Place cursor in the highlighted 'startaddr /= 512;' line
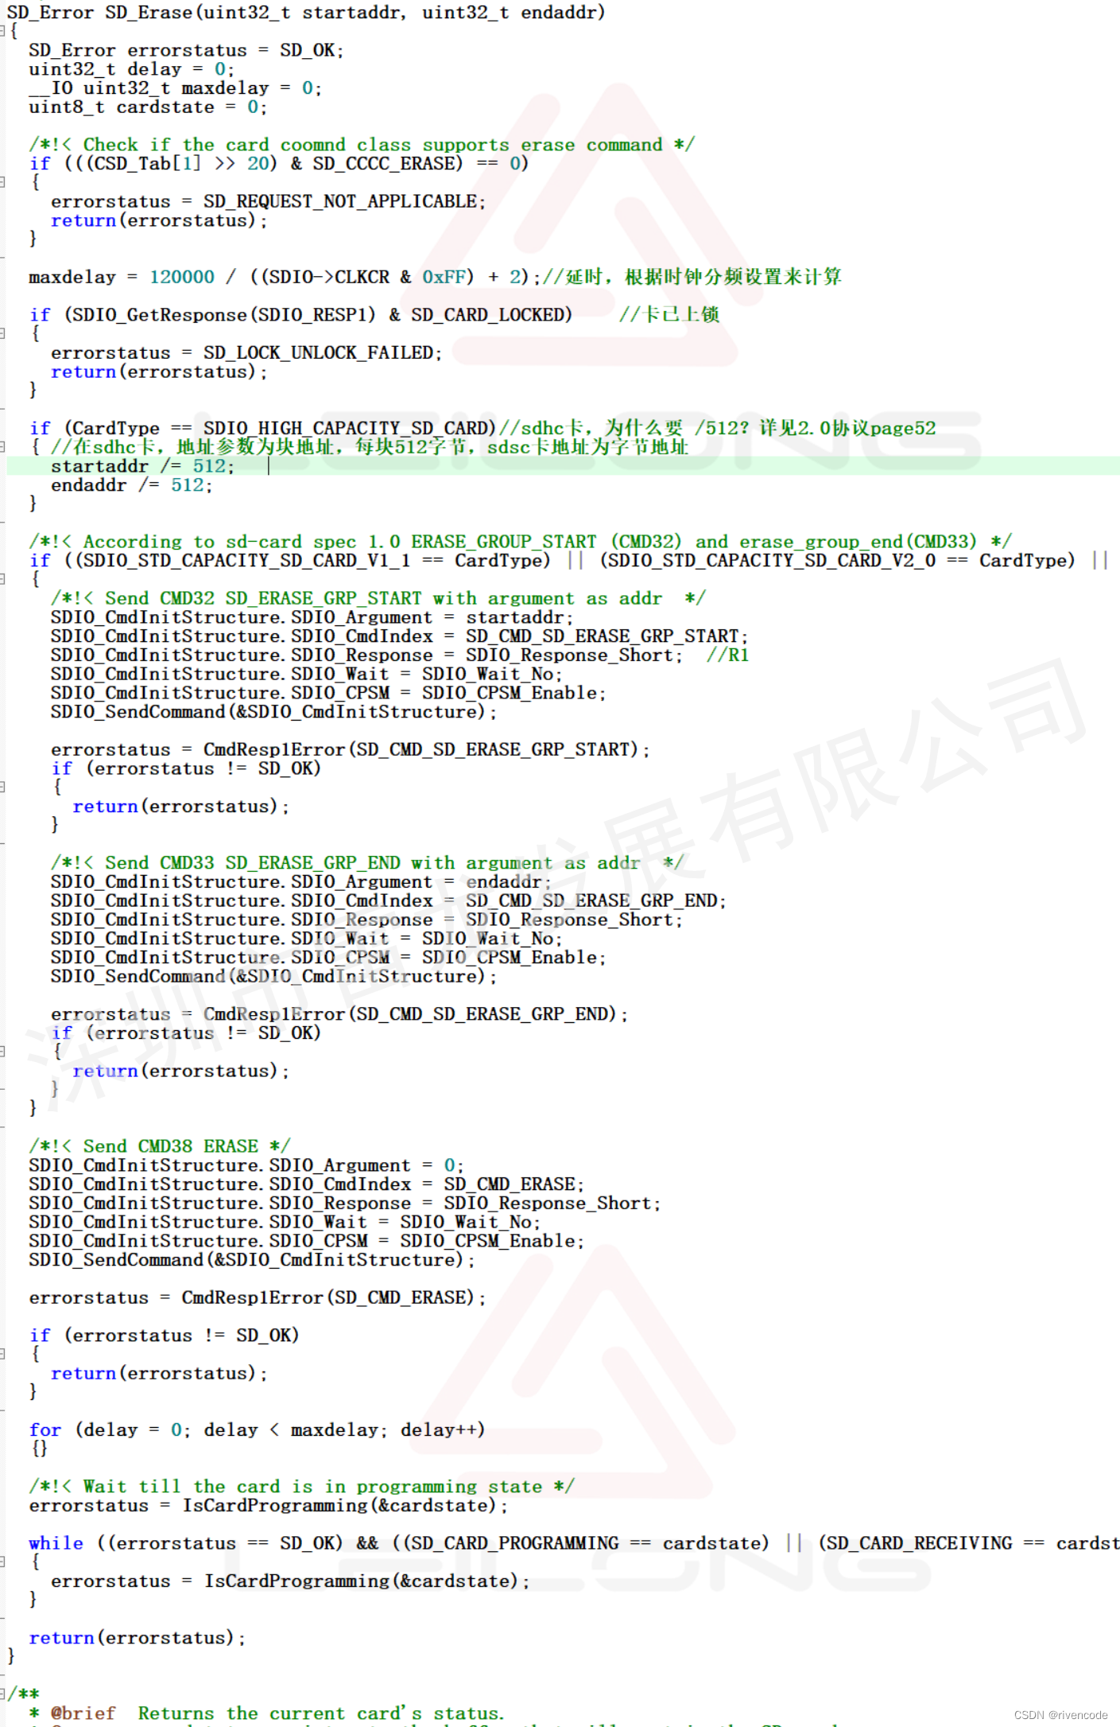This screenshot has width=1120, height=1727. tap(143, 466)
